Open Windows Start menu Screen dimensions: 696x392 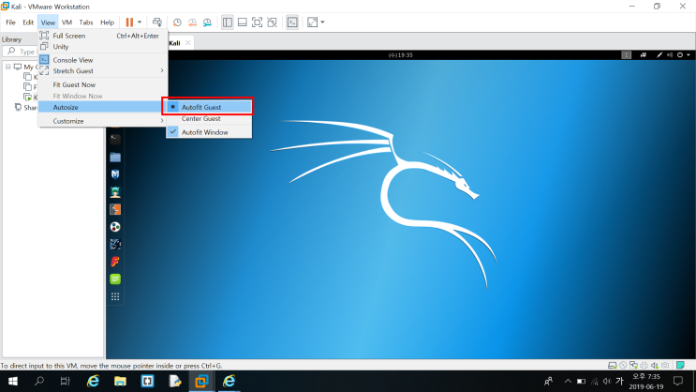[x=13, y=381]
